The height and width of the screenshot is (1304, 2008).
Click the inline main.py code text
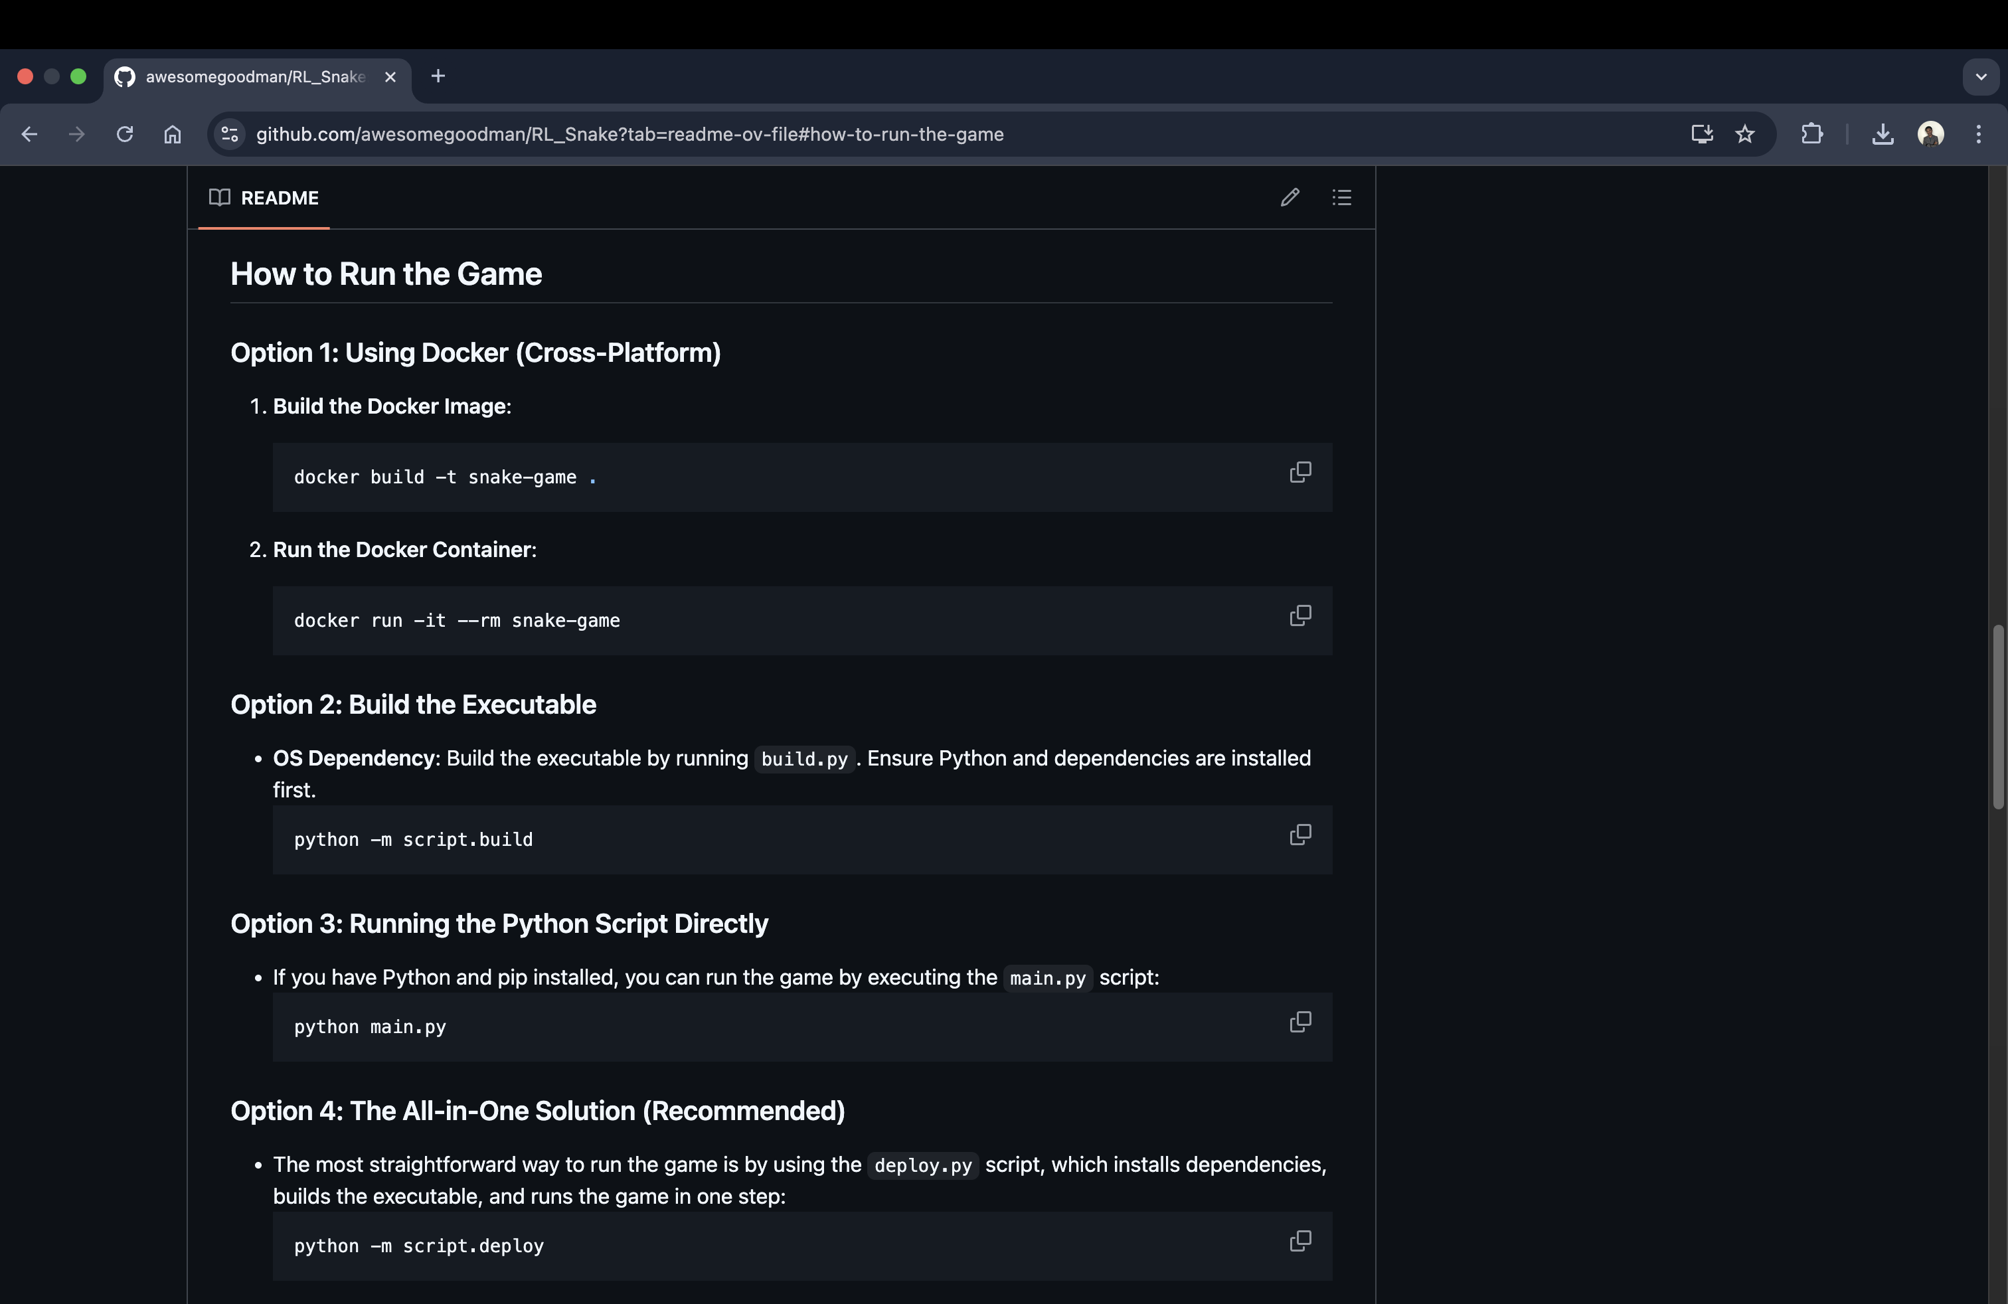[1048, 979]
